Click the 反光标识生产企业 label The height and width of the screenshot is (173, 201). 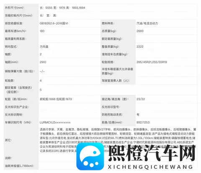17,107
